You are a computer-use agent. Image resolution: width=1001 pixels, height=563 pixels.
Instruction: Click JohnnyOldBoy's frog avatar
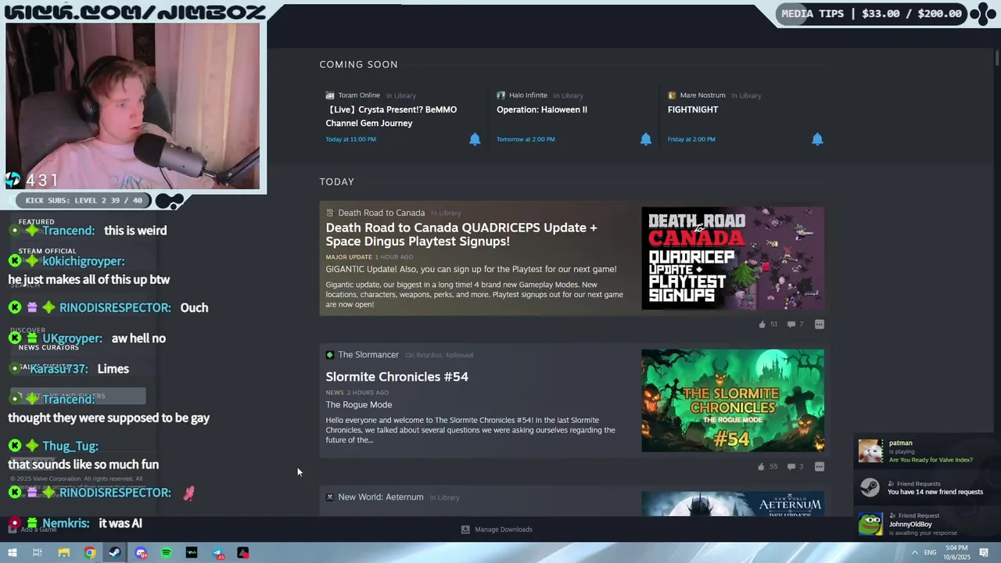[x=870, y=524]
